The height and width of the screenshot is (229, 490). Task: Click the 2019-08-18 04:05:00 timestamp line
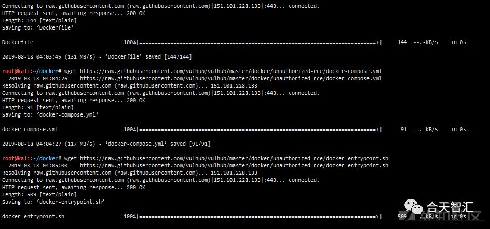pyautogui.click(x=195, y=166)
